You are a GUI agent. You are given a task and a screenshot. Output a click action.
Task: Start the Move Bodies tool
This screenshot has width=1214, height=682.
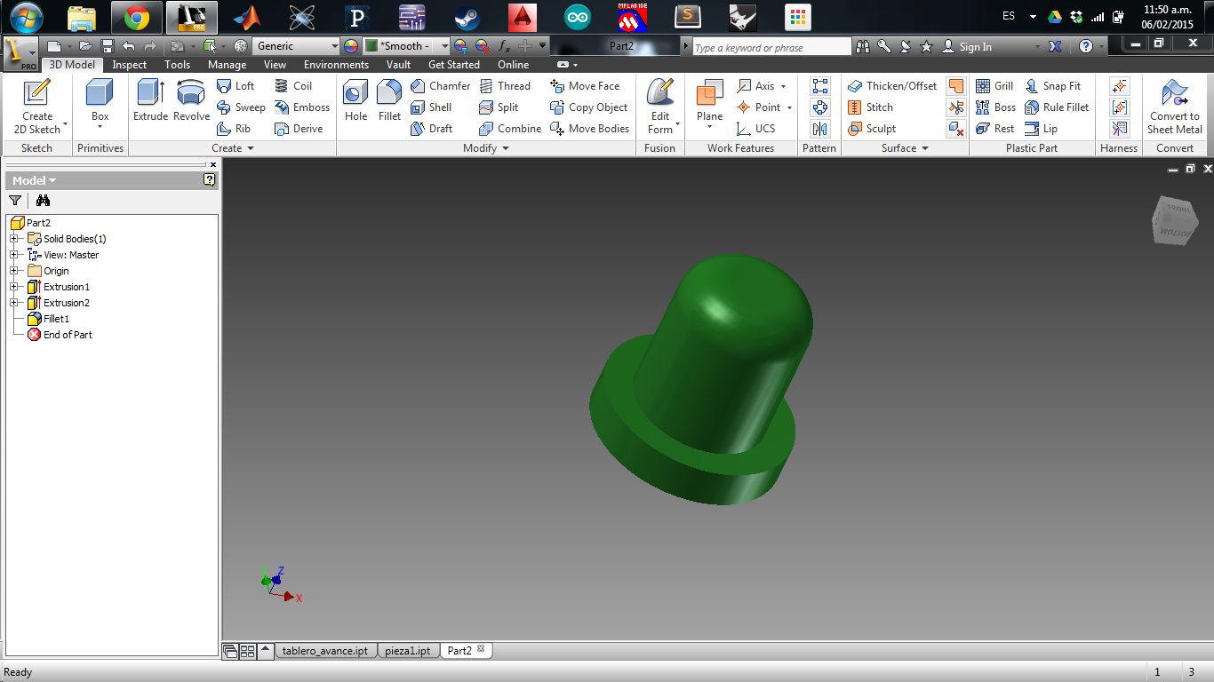pos(590,129)
